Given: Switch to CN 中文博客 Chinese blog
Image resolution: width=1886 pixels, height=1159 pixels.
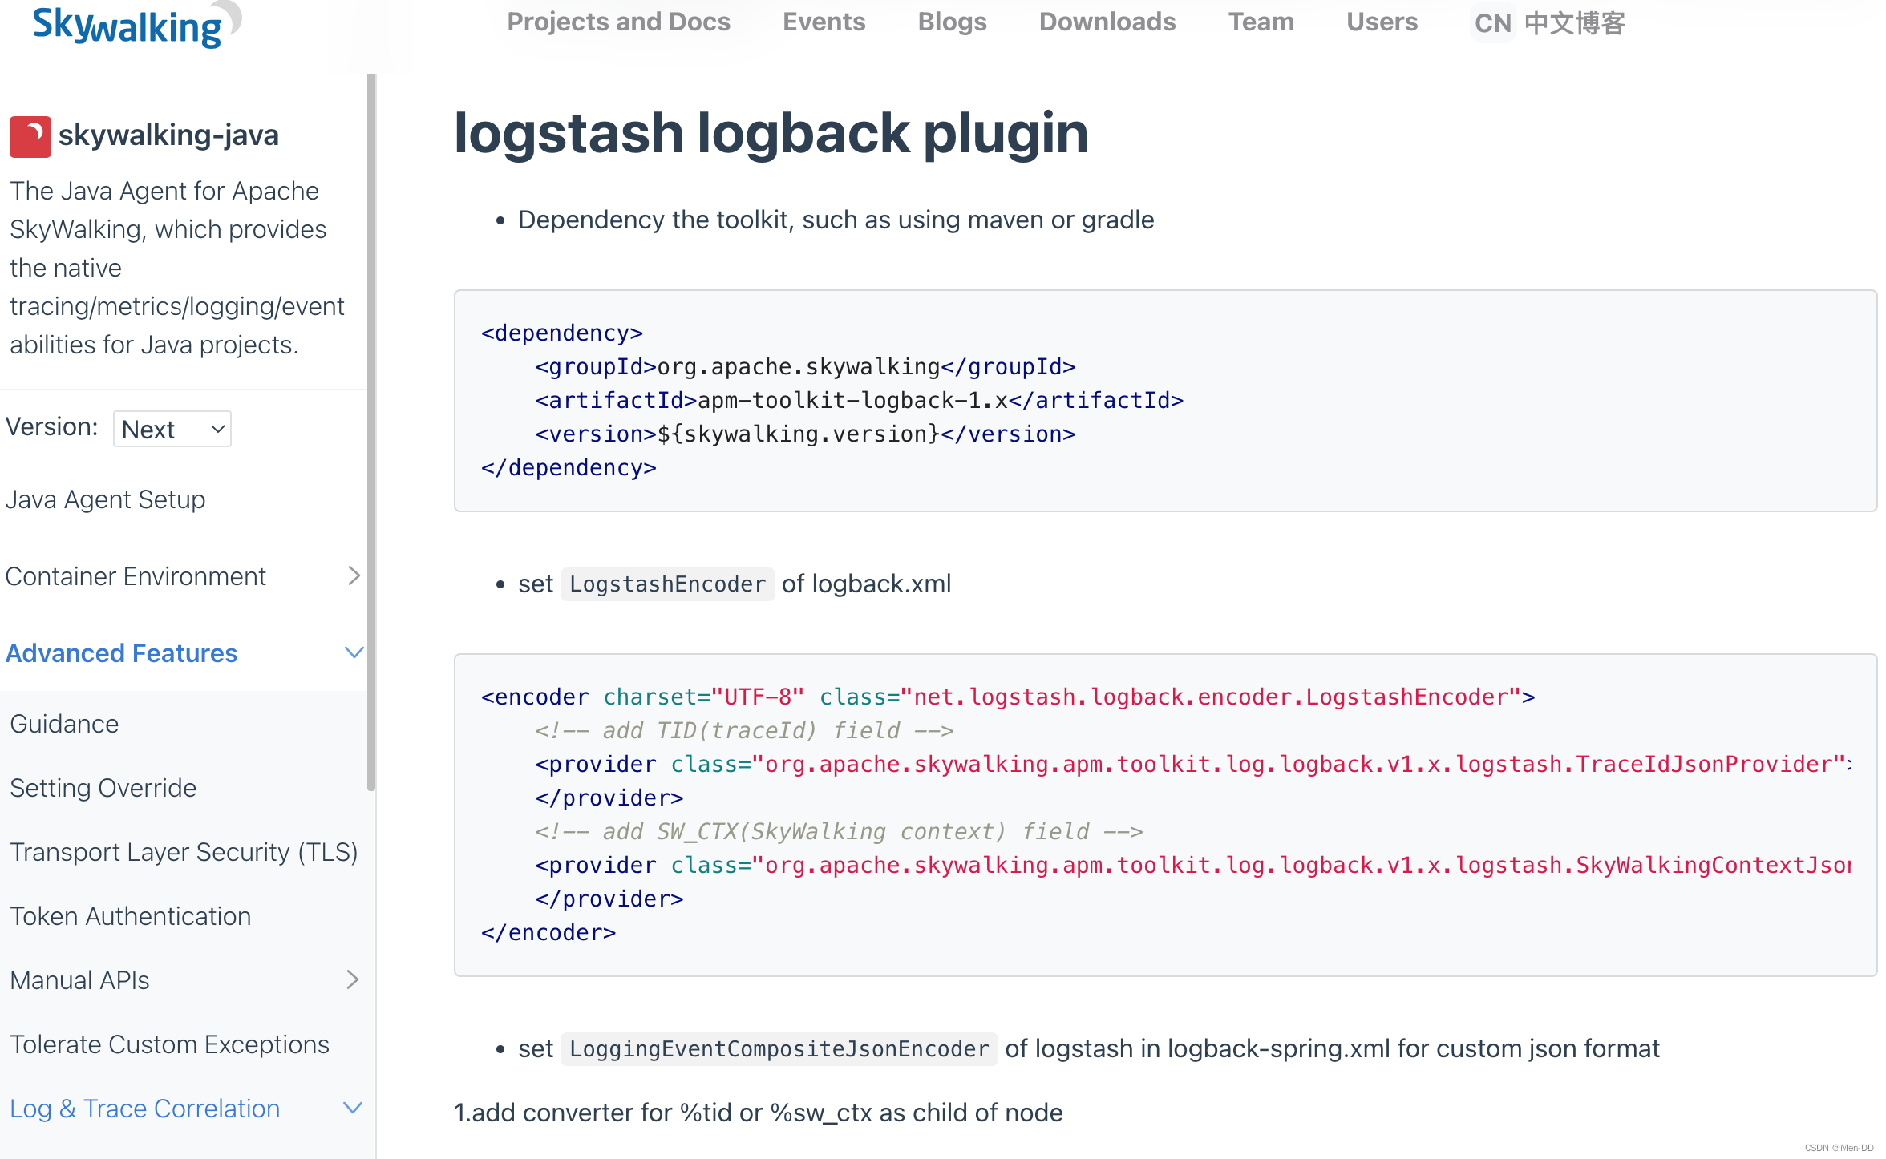Looking at the screenshot, I should pos(1549,23).
